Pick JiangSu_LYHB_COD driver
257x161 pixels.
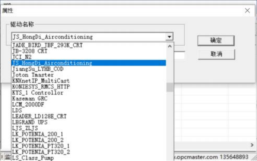coord(89,69)
